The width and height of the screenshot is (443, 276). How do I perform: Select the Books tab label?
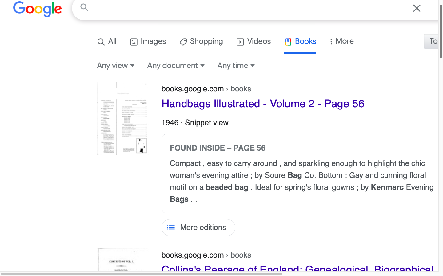point(305,41)
